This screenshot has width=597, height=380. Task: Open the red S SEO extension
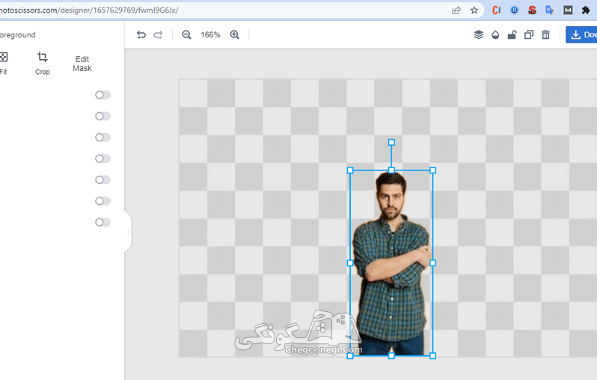532,10
